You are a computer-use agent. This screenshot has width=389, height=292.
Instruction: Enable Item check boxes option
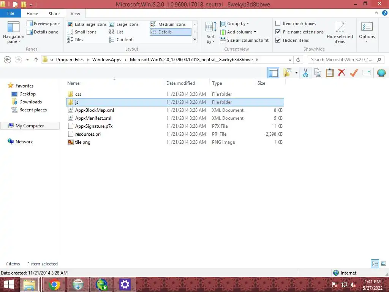(278, 23)
